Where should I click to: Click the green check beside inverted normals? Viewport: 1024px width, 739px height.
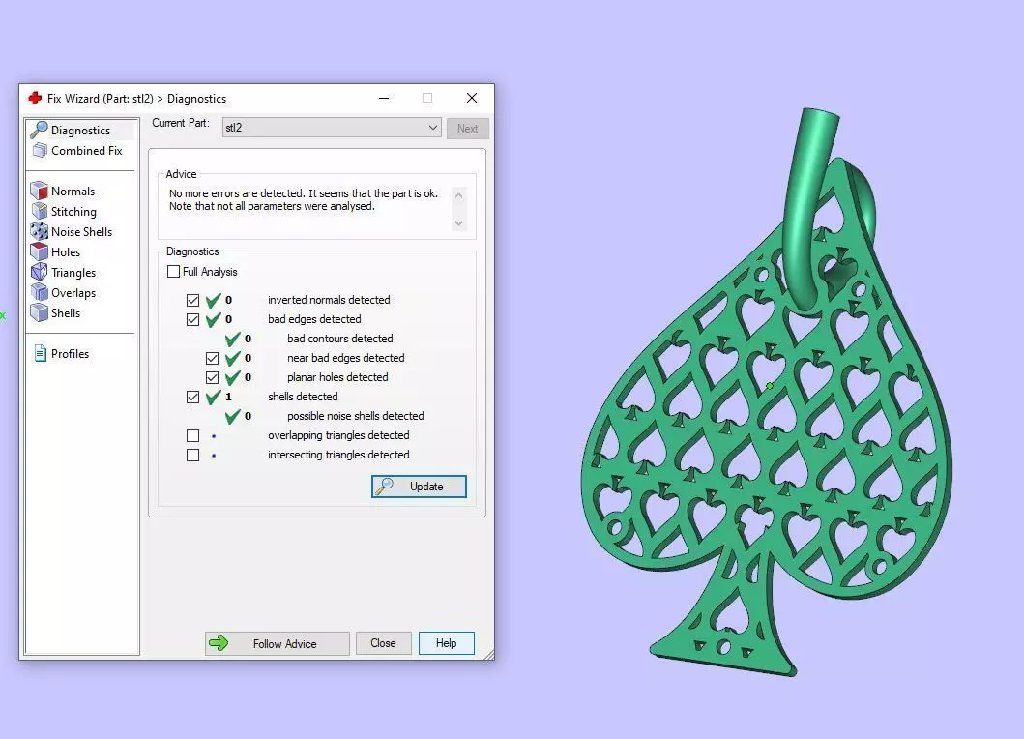(x=213, y=300)
